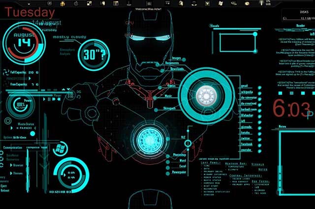Click the dot next to twitter
This screenshot has height=209, width=315.
tap(259, 140)
